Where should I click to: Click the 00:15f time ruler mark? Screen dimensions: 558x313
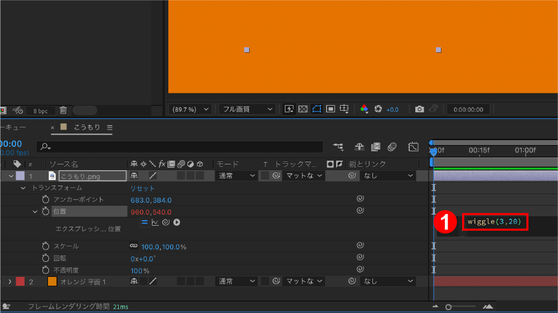click(x=479, y=150)
